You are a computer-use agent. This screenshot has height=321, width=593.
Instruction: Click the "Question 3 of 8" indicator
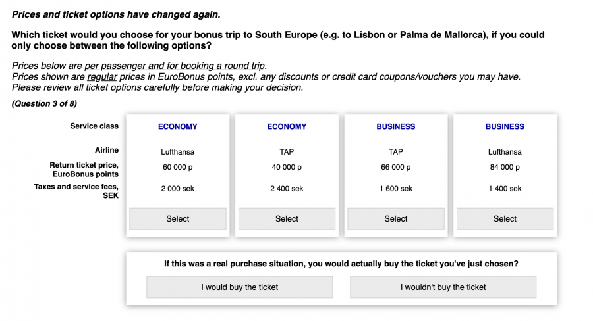pyautogui.click(x=44, y=103)
